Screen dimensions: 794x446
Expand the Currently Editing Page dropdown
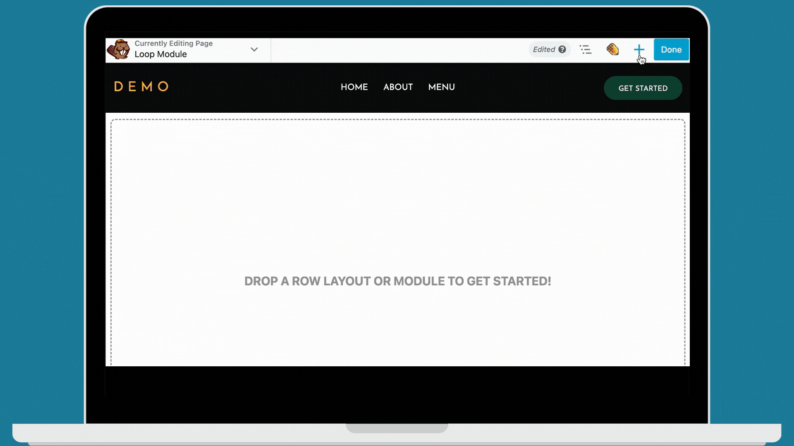tap(254, 50)
